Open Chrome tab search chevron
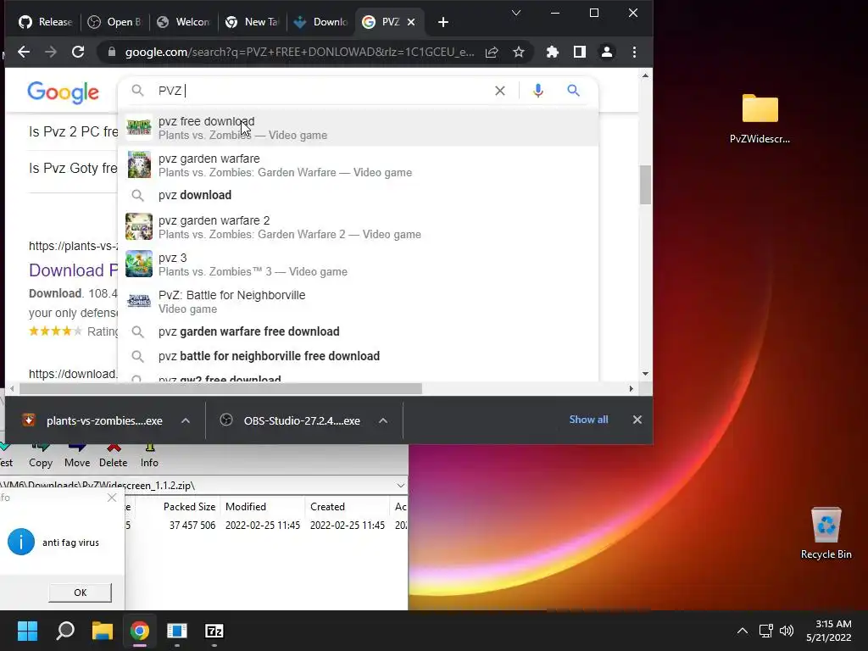868x651 pixels. pos(516,13)
